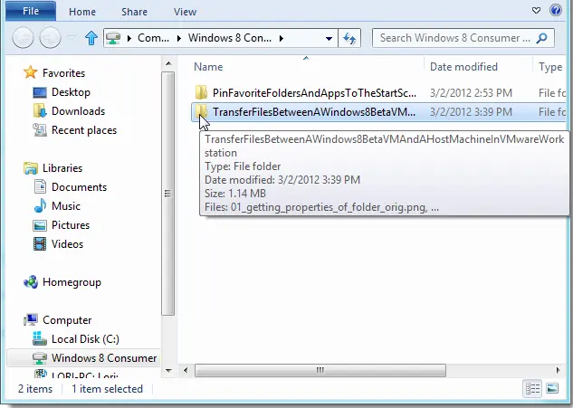The height and width of the screenshot is (408, 573).
Task: Click the Back navigation arrow
Action: 23,37
